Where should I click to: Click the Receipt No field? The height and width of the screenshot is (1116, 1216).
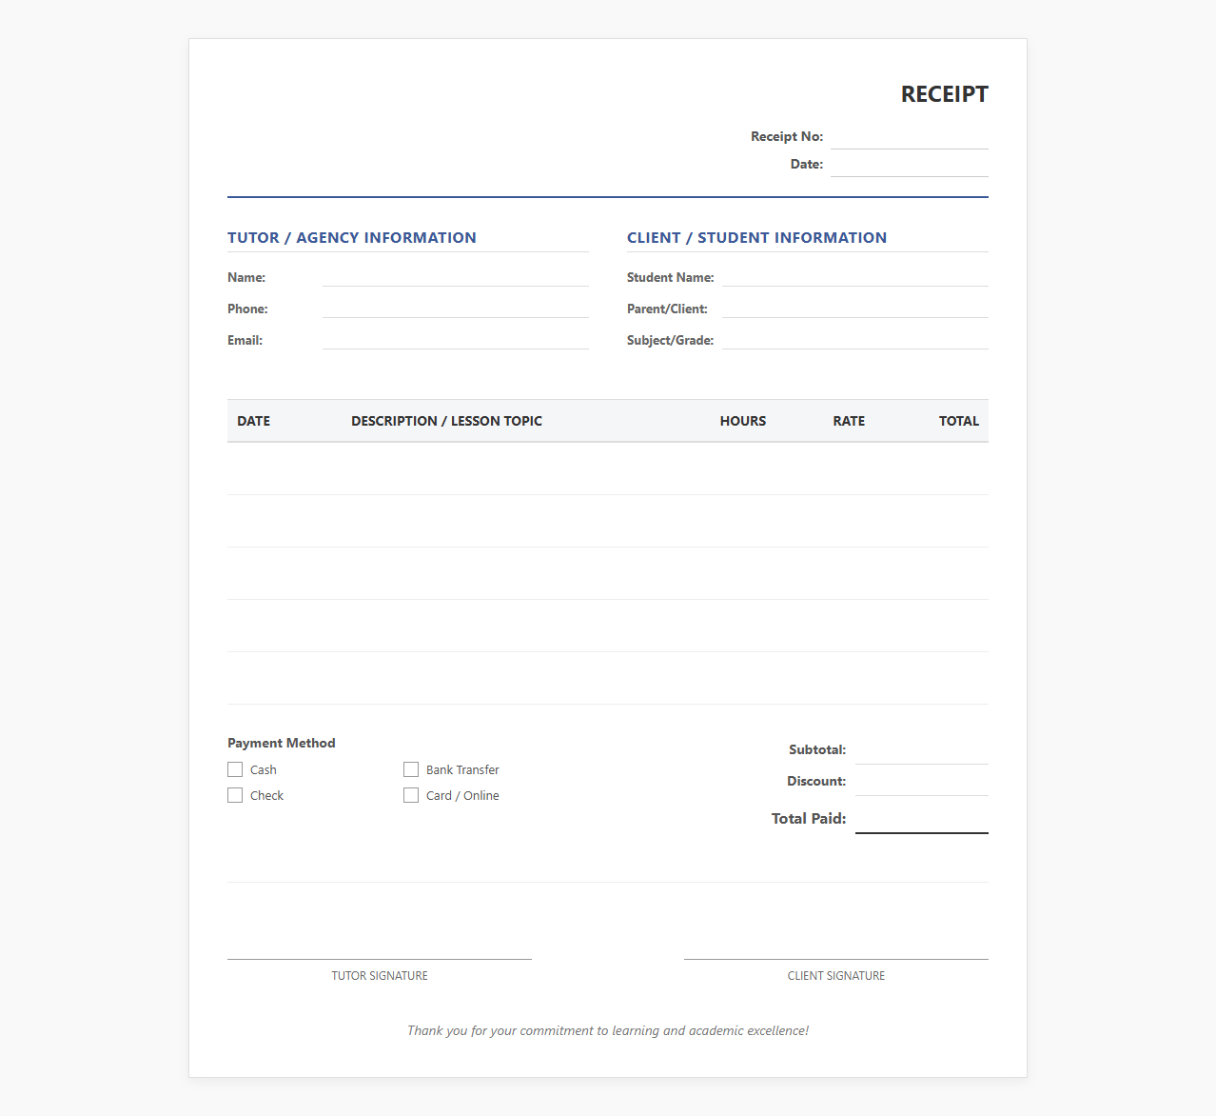pyautogui.click(x=910, y=137)
